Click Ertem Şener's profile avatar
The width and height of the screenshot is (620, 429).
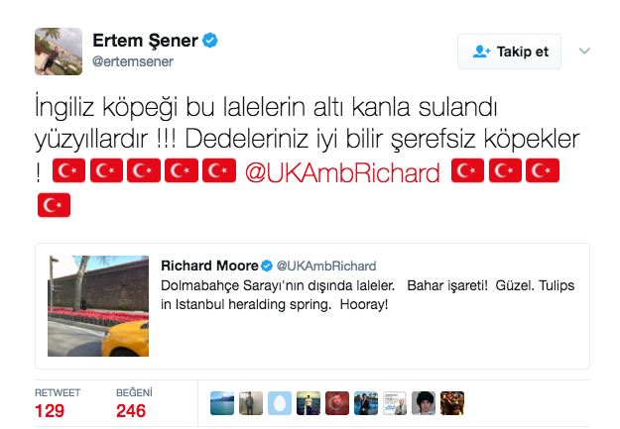(59, 52)
